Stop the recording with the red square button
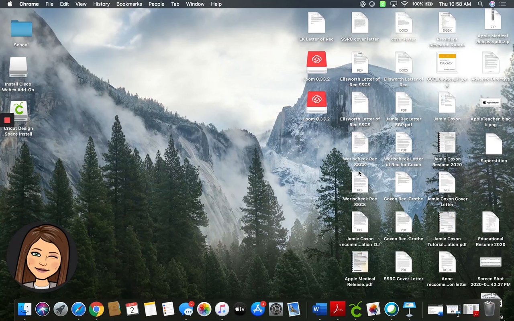This screenshot has height=321, width=514. [7, 120]
